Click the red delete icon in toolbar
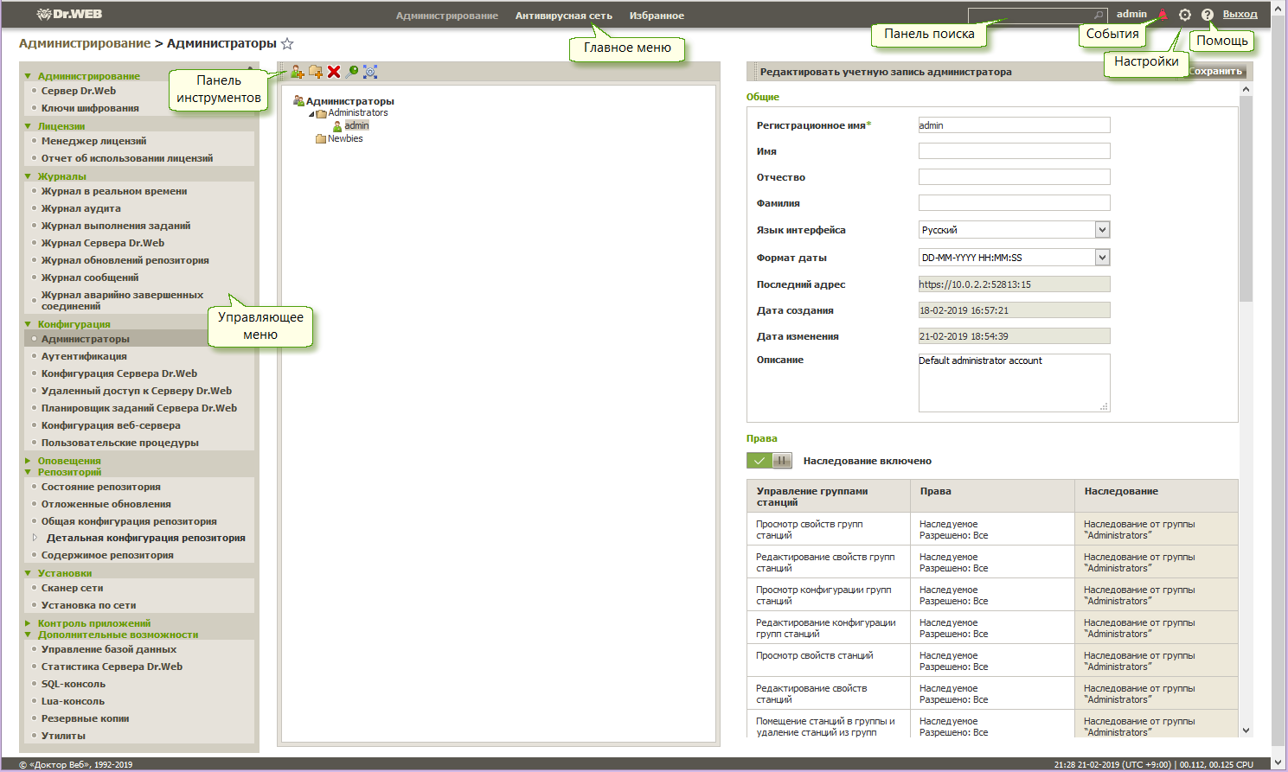The height and width of the screenshot is (772, 1288). click(334, 72)
